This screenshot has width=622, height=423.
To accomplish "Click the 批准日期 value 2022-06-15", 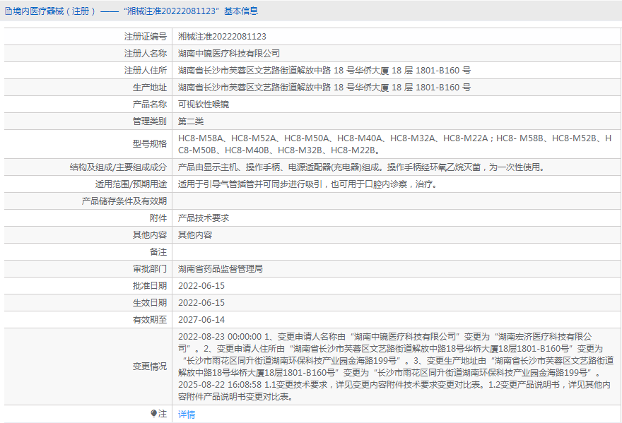I will pyautogui.click(x=201, y=286).
